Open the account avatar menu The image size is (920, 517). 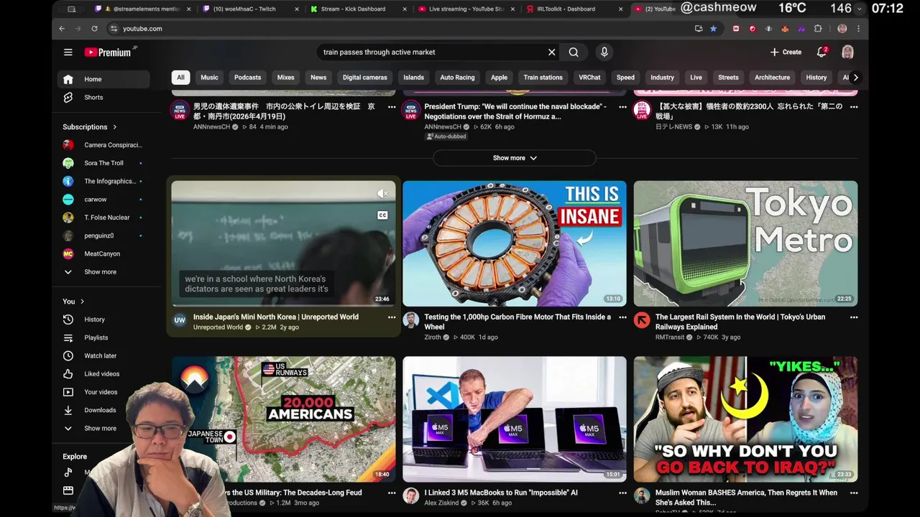coord(847,52)
